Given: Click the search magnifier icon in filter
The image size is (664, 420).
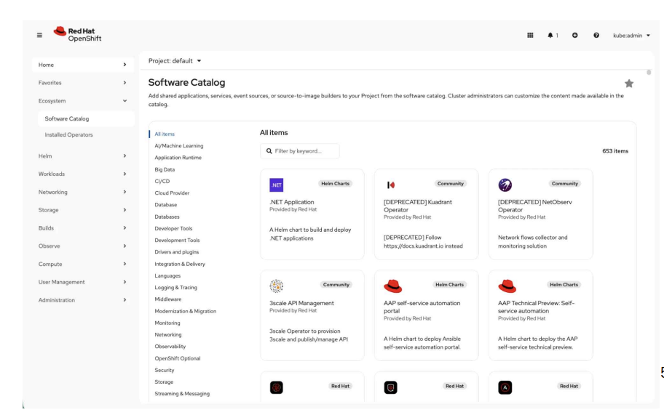Looking at the screenshot, I should pyautogui.click(x=269, y=151).
